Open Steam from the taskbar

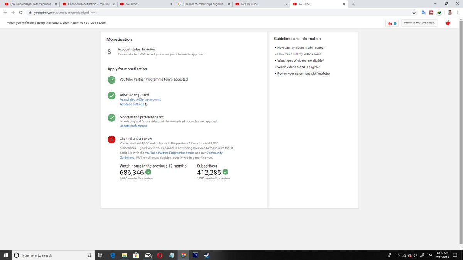pos(207,255)
